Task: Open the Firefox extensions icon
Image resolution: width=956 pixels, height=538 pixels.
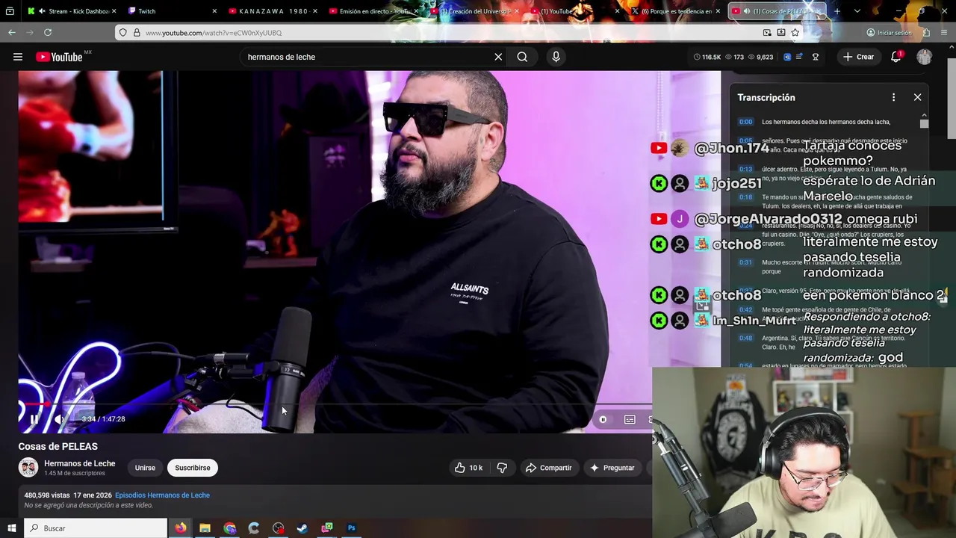Action: [x=926, y=33]
